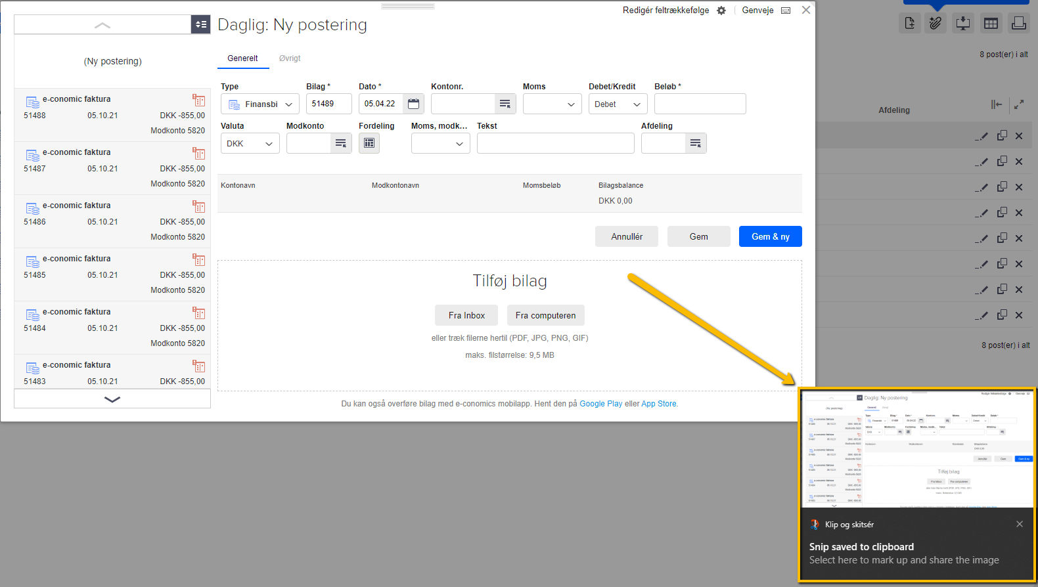
Task: Click into the Beløb amount field
Action: [700, 104]
